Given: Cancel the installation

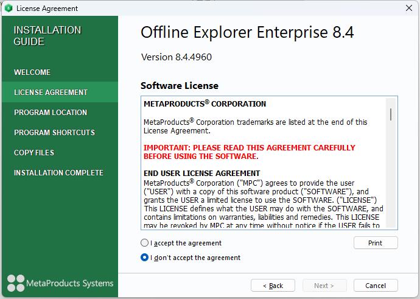Looking at the screenshot, I should (375, 286).
